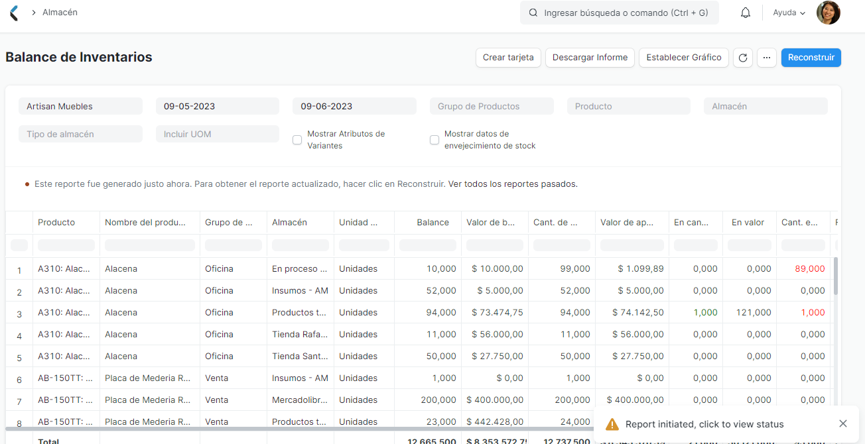Click the $ 73.474,75 value cell
This screenshot has width=865, height=444.
[495, 312]
